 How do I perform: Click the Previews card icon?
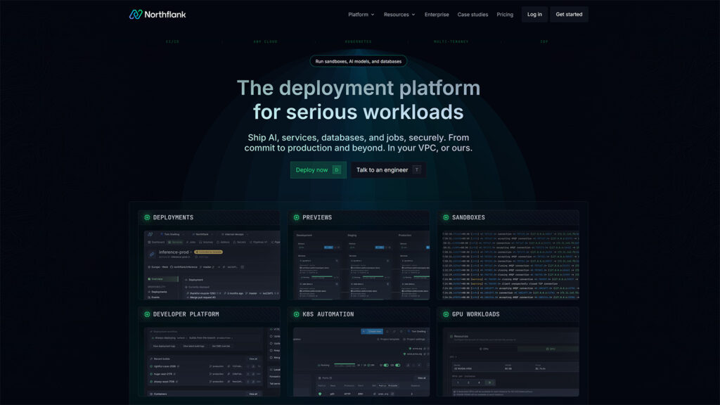point(296,217)
